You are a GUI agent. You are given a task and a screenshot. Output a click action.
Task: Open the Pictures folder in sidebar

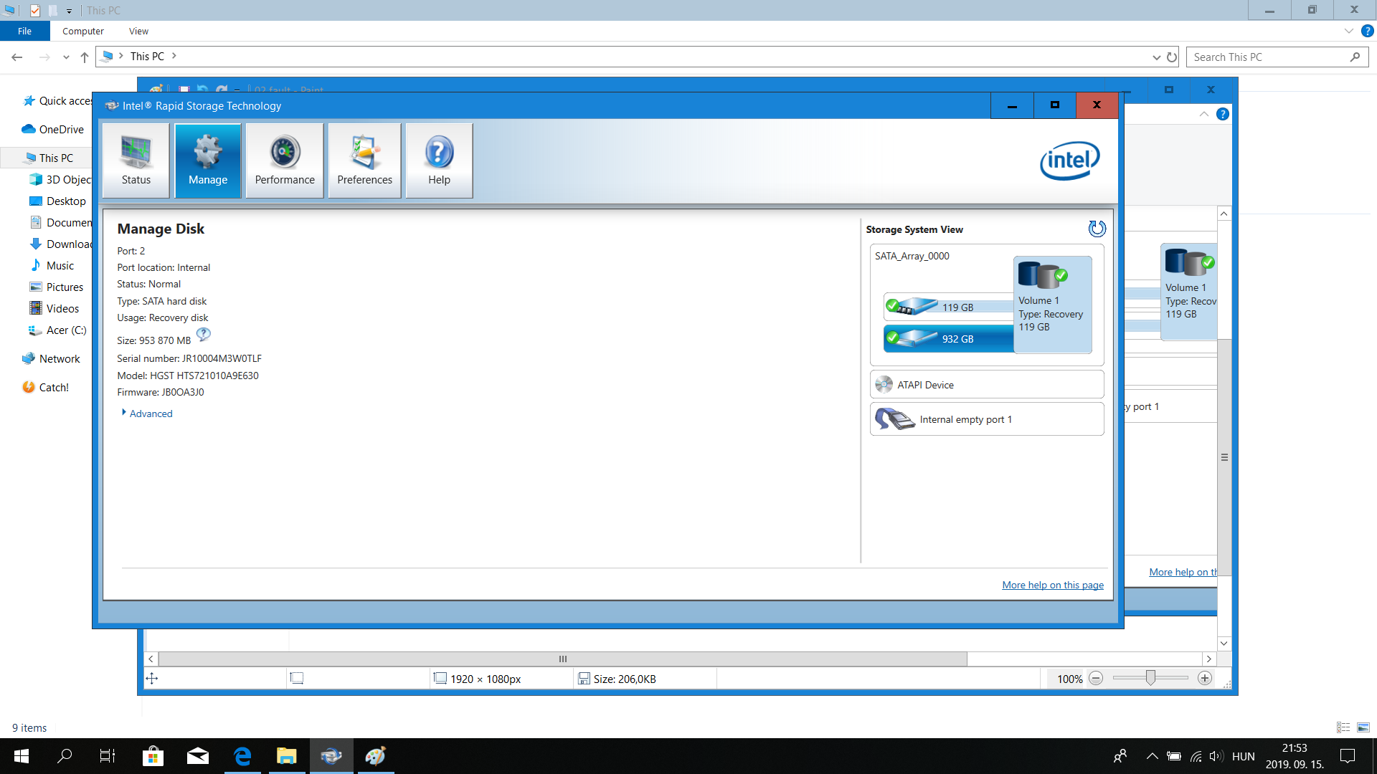(x=57, y=287)
